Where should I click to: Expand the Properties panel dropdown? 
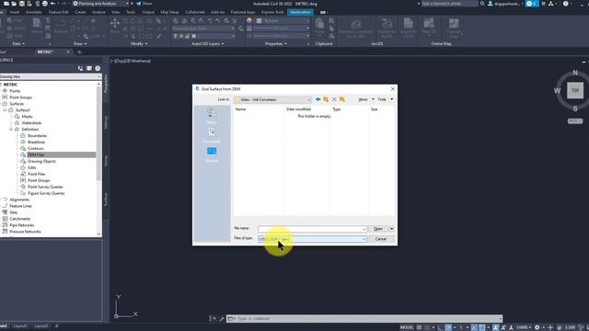pos(276,44)
